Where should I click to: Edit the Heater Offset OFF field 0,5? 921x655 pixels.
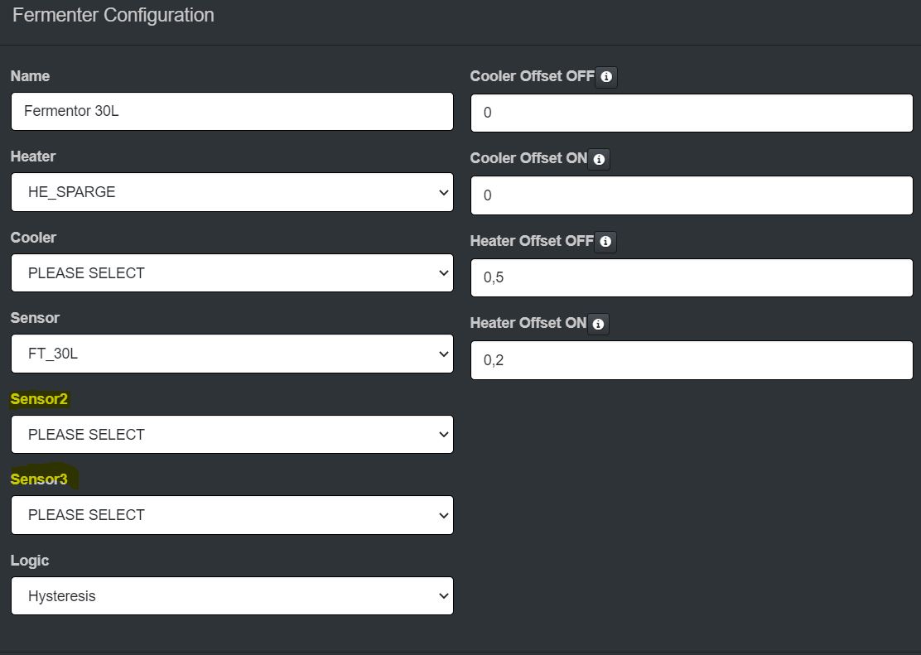(692, 277)
